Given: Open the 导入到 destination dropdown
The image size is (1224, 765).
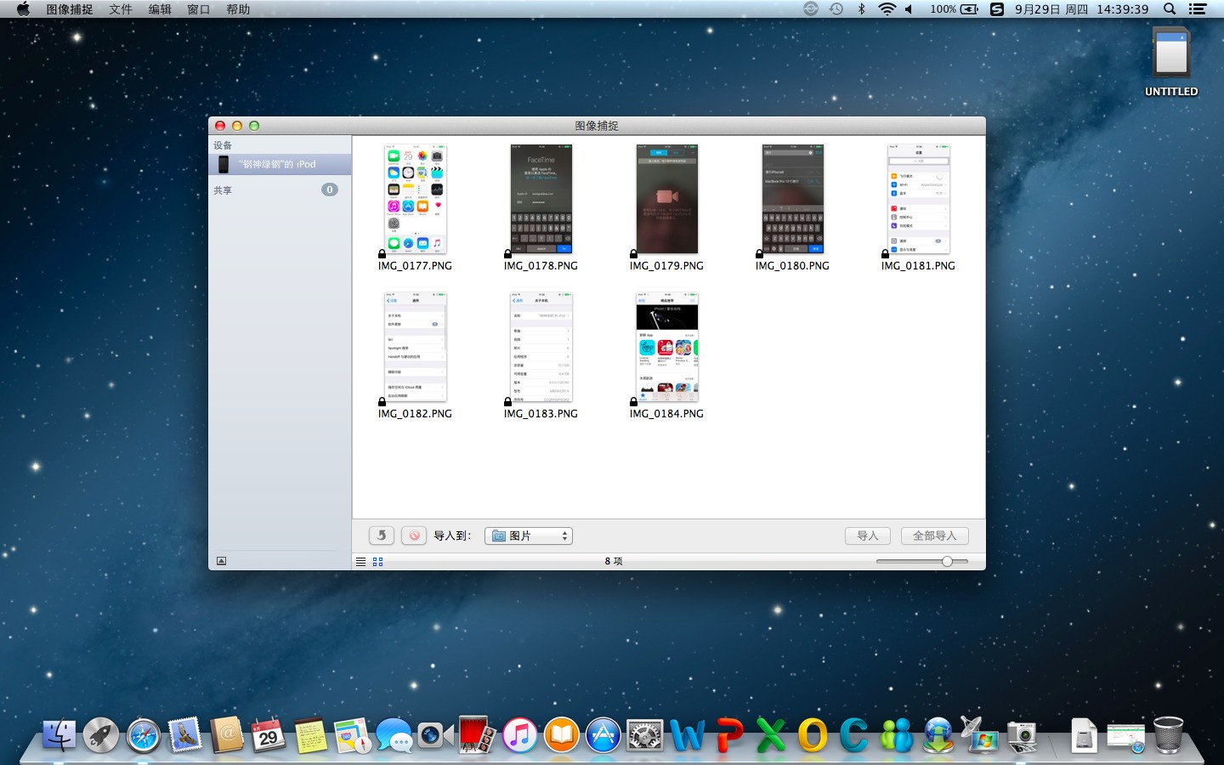Looking at the screenshot, I should pyautogui.click(x=529, y=535).
